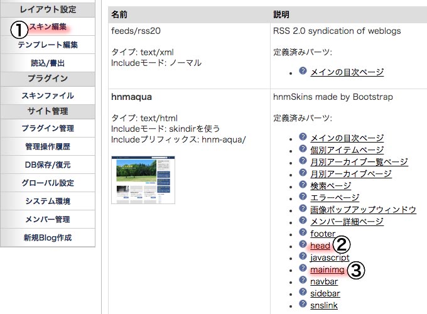Image resolution: width=427 pixels, height=314 pixels.
Task: Click help icon beside 画像ポップアップウィンドウ
Action: pyautogui.click(x=303, y=208)
